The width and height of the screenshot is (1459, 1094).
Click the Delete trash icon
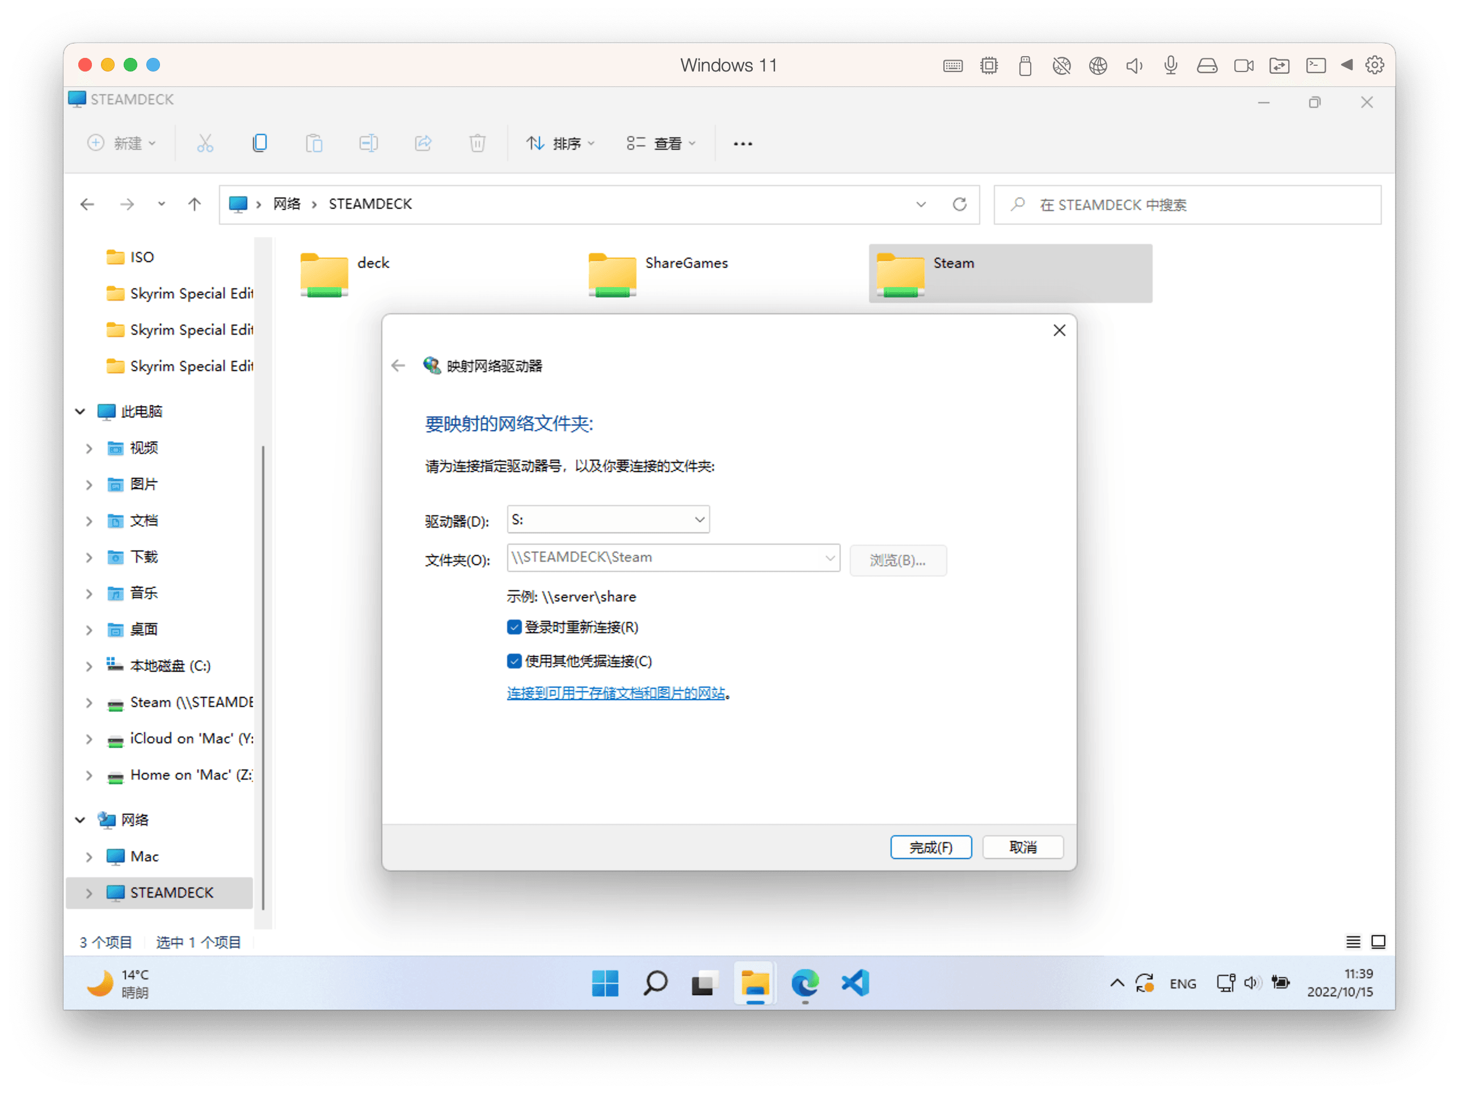(478, 143)
